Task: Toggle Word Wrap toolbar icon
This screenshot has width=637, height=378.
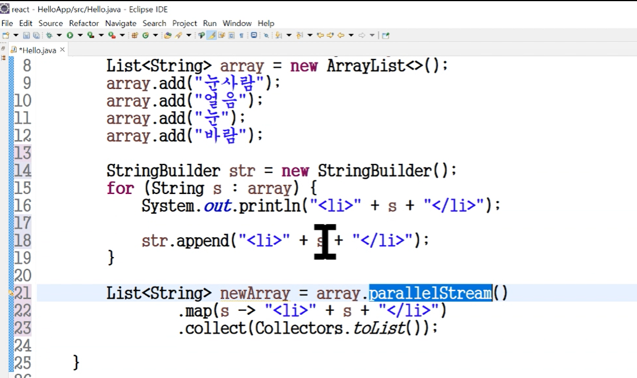Action: tap(221, 35)
